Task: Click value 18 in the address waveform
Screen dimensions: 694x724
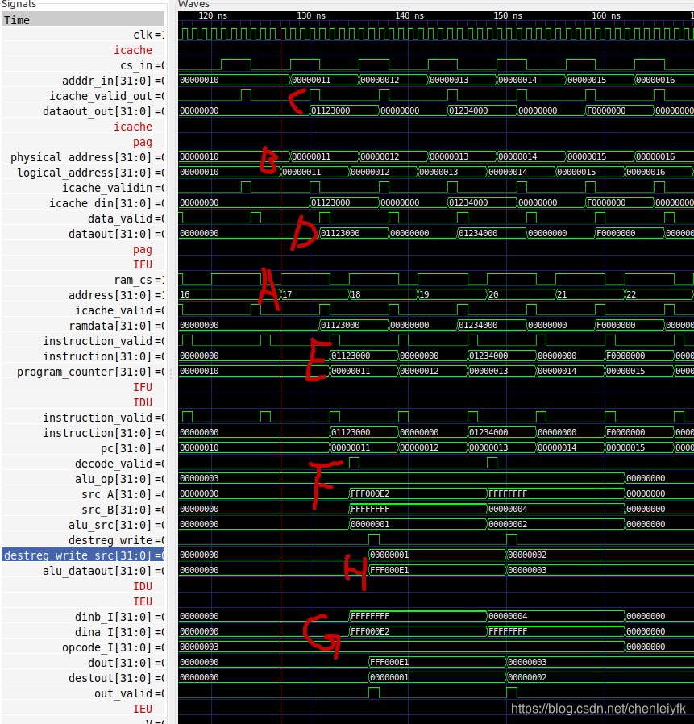Action: [355, 294]
